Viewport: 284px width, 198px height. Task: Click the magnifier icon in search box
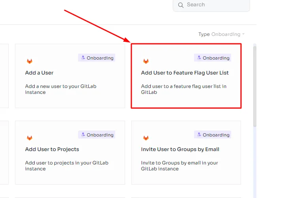[181, 5]
